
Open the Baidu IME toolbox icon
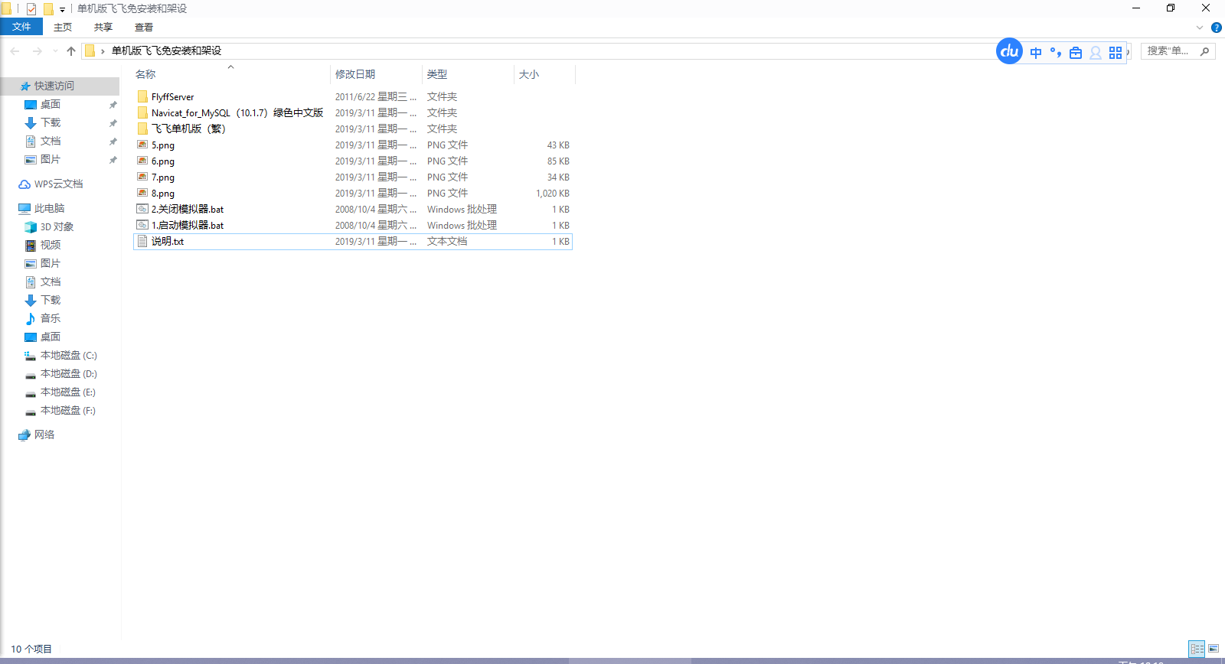1076,53
